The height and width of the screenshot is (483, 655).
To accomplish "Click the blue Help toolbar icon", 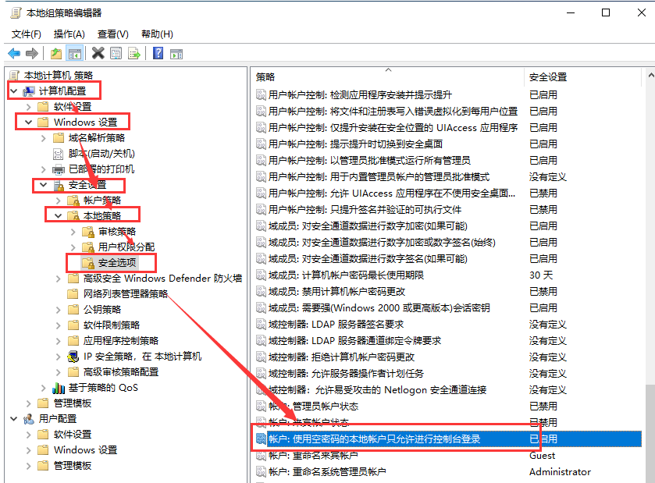I will [158, 53].
